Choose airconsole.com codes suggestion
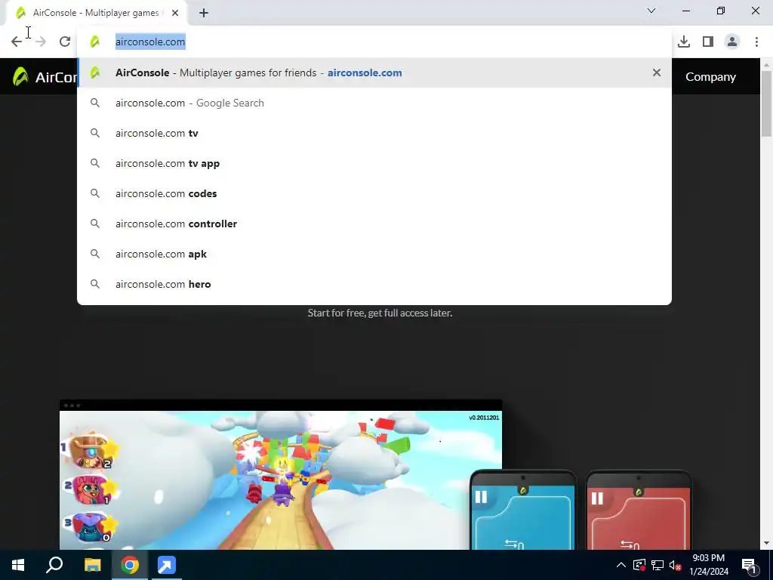This screenshot has width=773, height=580. (x=374, y=193)
